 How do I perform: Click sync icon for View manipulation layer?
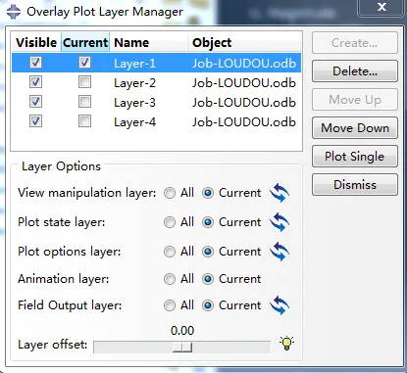(280, 193)
